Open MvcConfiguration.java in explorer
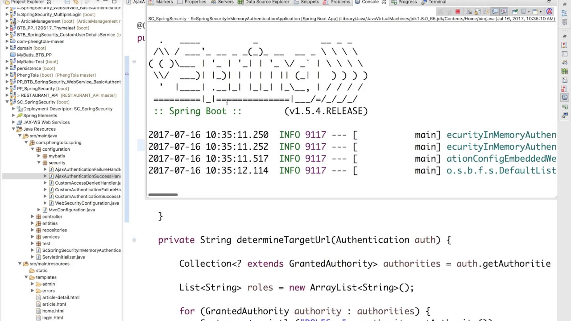 (x=71, y=210)
